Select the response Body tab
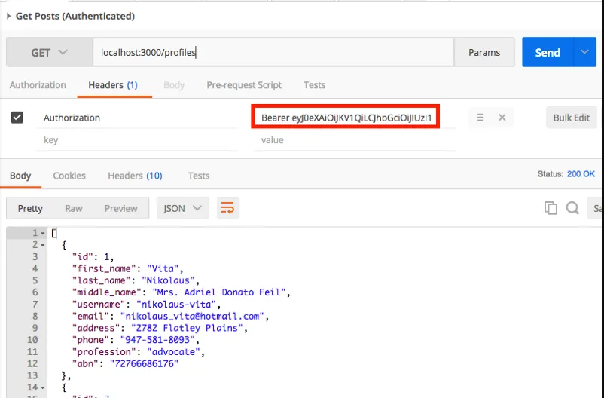The width and height of the screenshot is (604, 398). point(20,176)
